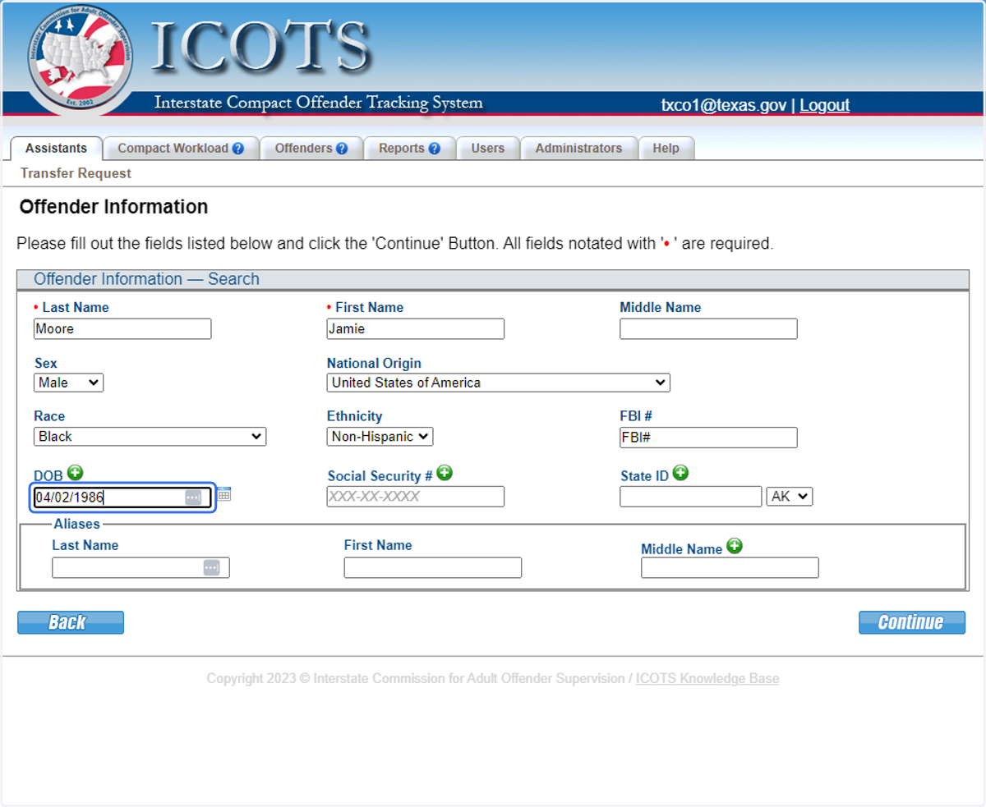Add another DOB with green plus
Screen dimensions: 986x807
(76, 472)
